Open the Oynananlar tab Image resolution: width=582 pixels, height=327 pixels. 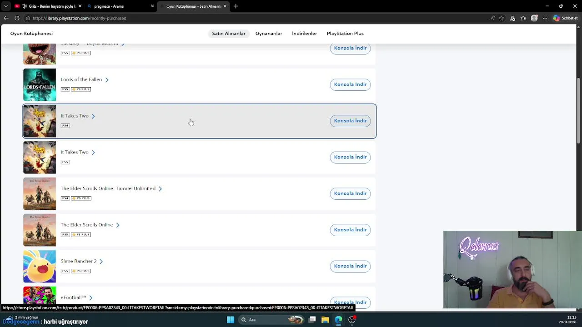tap(269, 34)
